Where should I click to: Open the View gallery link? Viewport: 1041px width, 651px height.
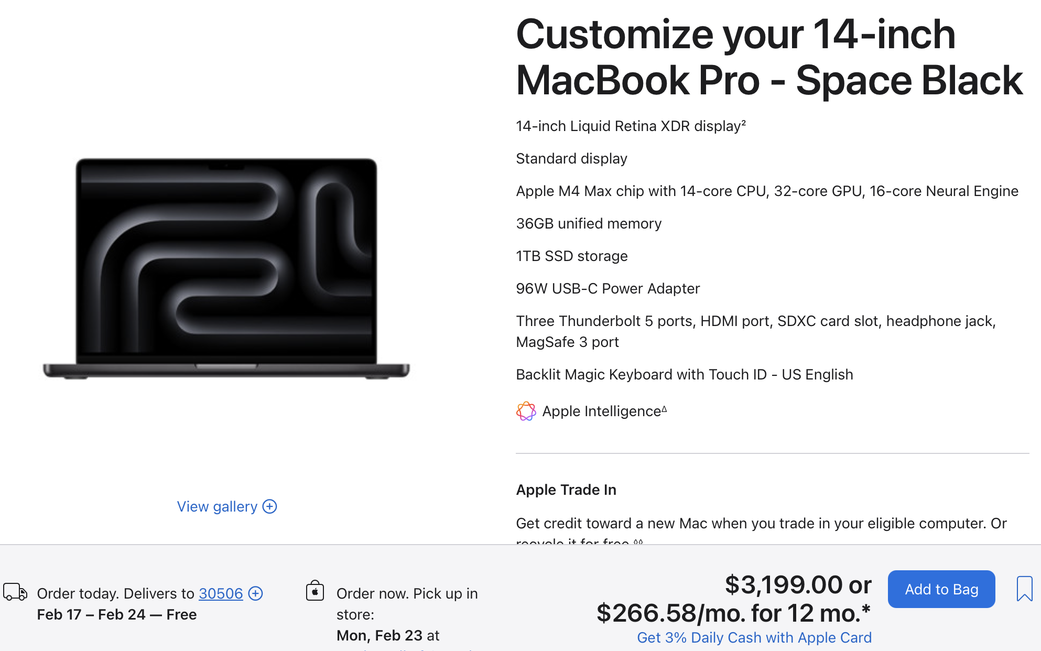(217, 506)
